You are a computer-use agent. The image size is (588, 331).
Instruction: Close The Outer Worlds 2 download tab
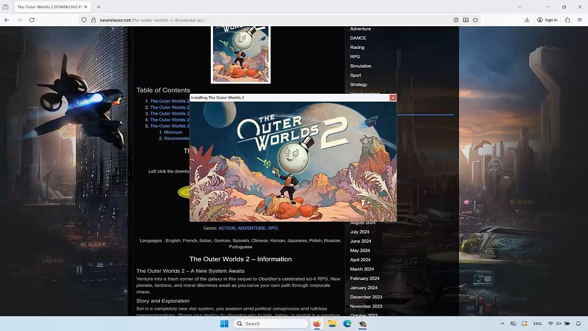(x=85, y=7)
